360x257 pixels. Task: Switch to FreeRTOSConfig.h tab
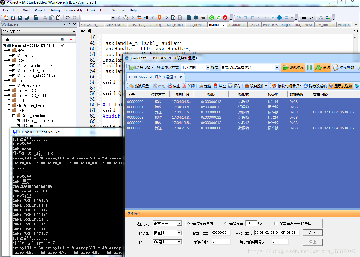click(x=277, y=25)
